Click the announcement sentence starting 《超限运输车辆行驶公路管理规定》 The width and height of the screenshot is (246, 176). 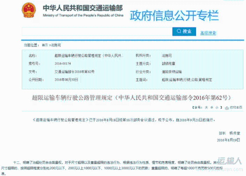124,120
